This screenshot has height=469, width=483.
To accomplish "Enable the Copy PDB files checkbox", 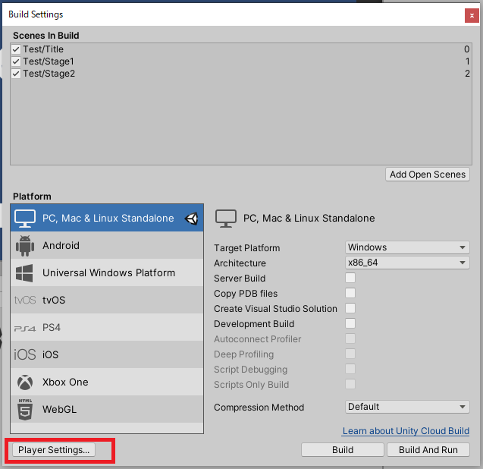I will pos(350,293).
